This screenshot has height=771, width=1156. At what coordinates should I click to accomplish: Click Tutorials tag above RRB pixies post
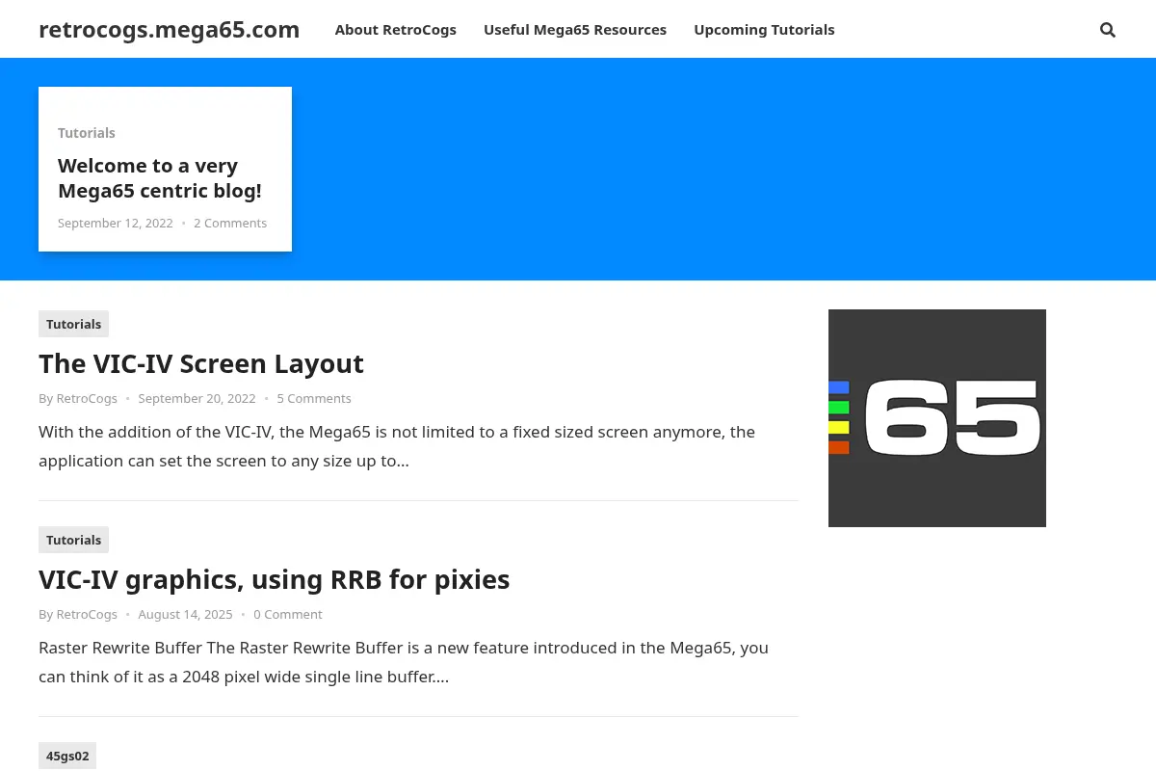pyautogui.click(x=74, y=540)
